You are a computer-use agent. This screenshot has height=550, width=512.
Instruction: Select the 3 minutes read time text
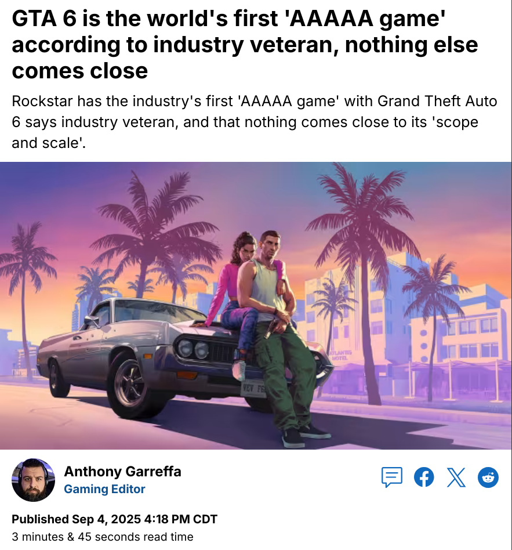[103, 537]
